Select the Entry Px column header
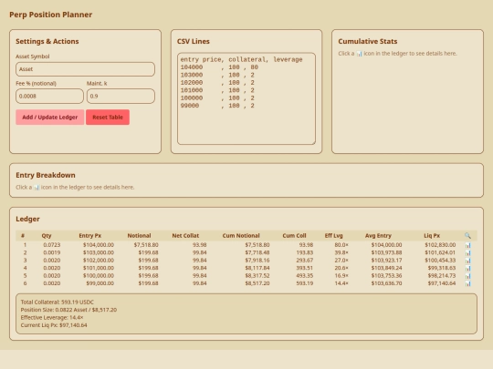This screenshot has height=369, width=493. point(89,236)
